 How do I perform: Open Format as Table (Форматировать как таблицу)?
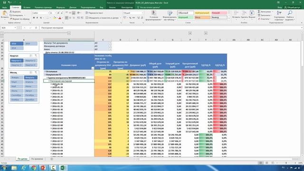click(x=170, y=16)
